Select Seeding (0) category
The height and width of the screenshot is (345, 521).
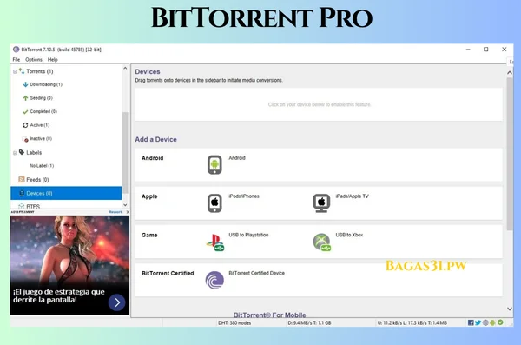click(41, 98)
